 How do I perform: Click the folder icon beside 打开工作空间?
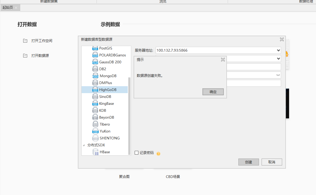[25, 41]
